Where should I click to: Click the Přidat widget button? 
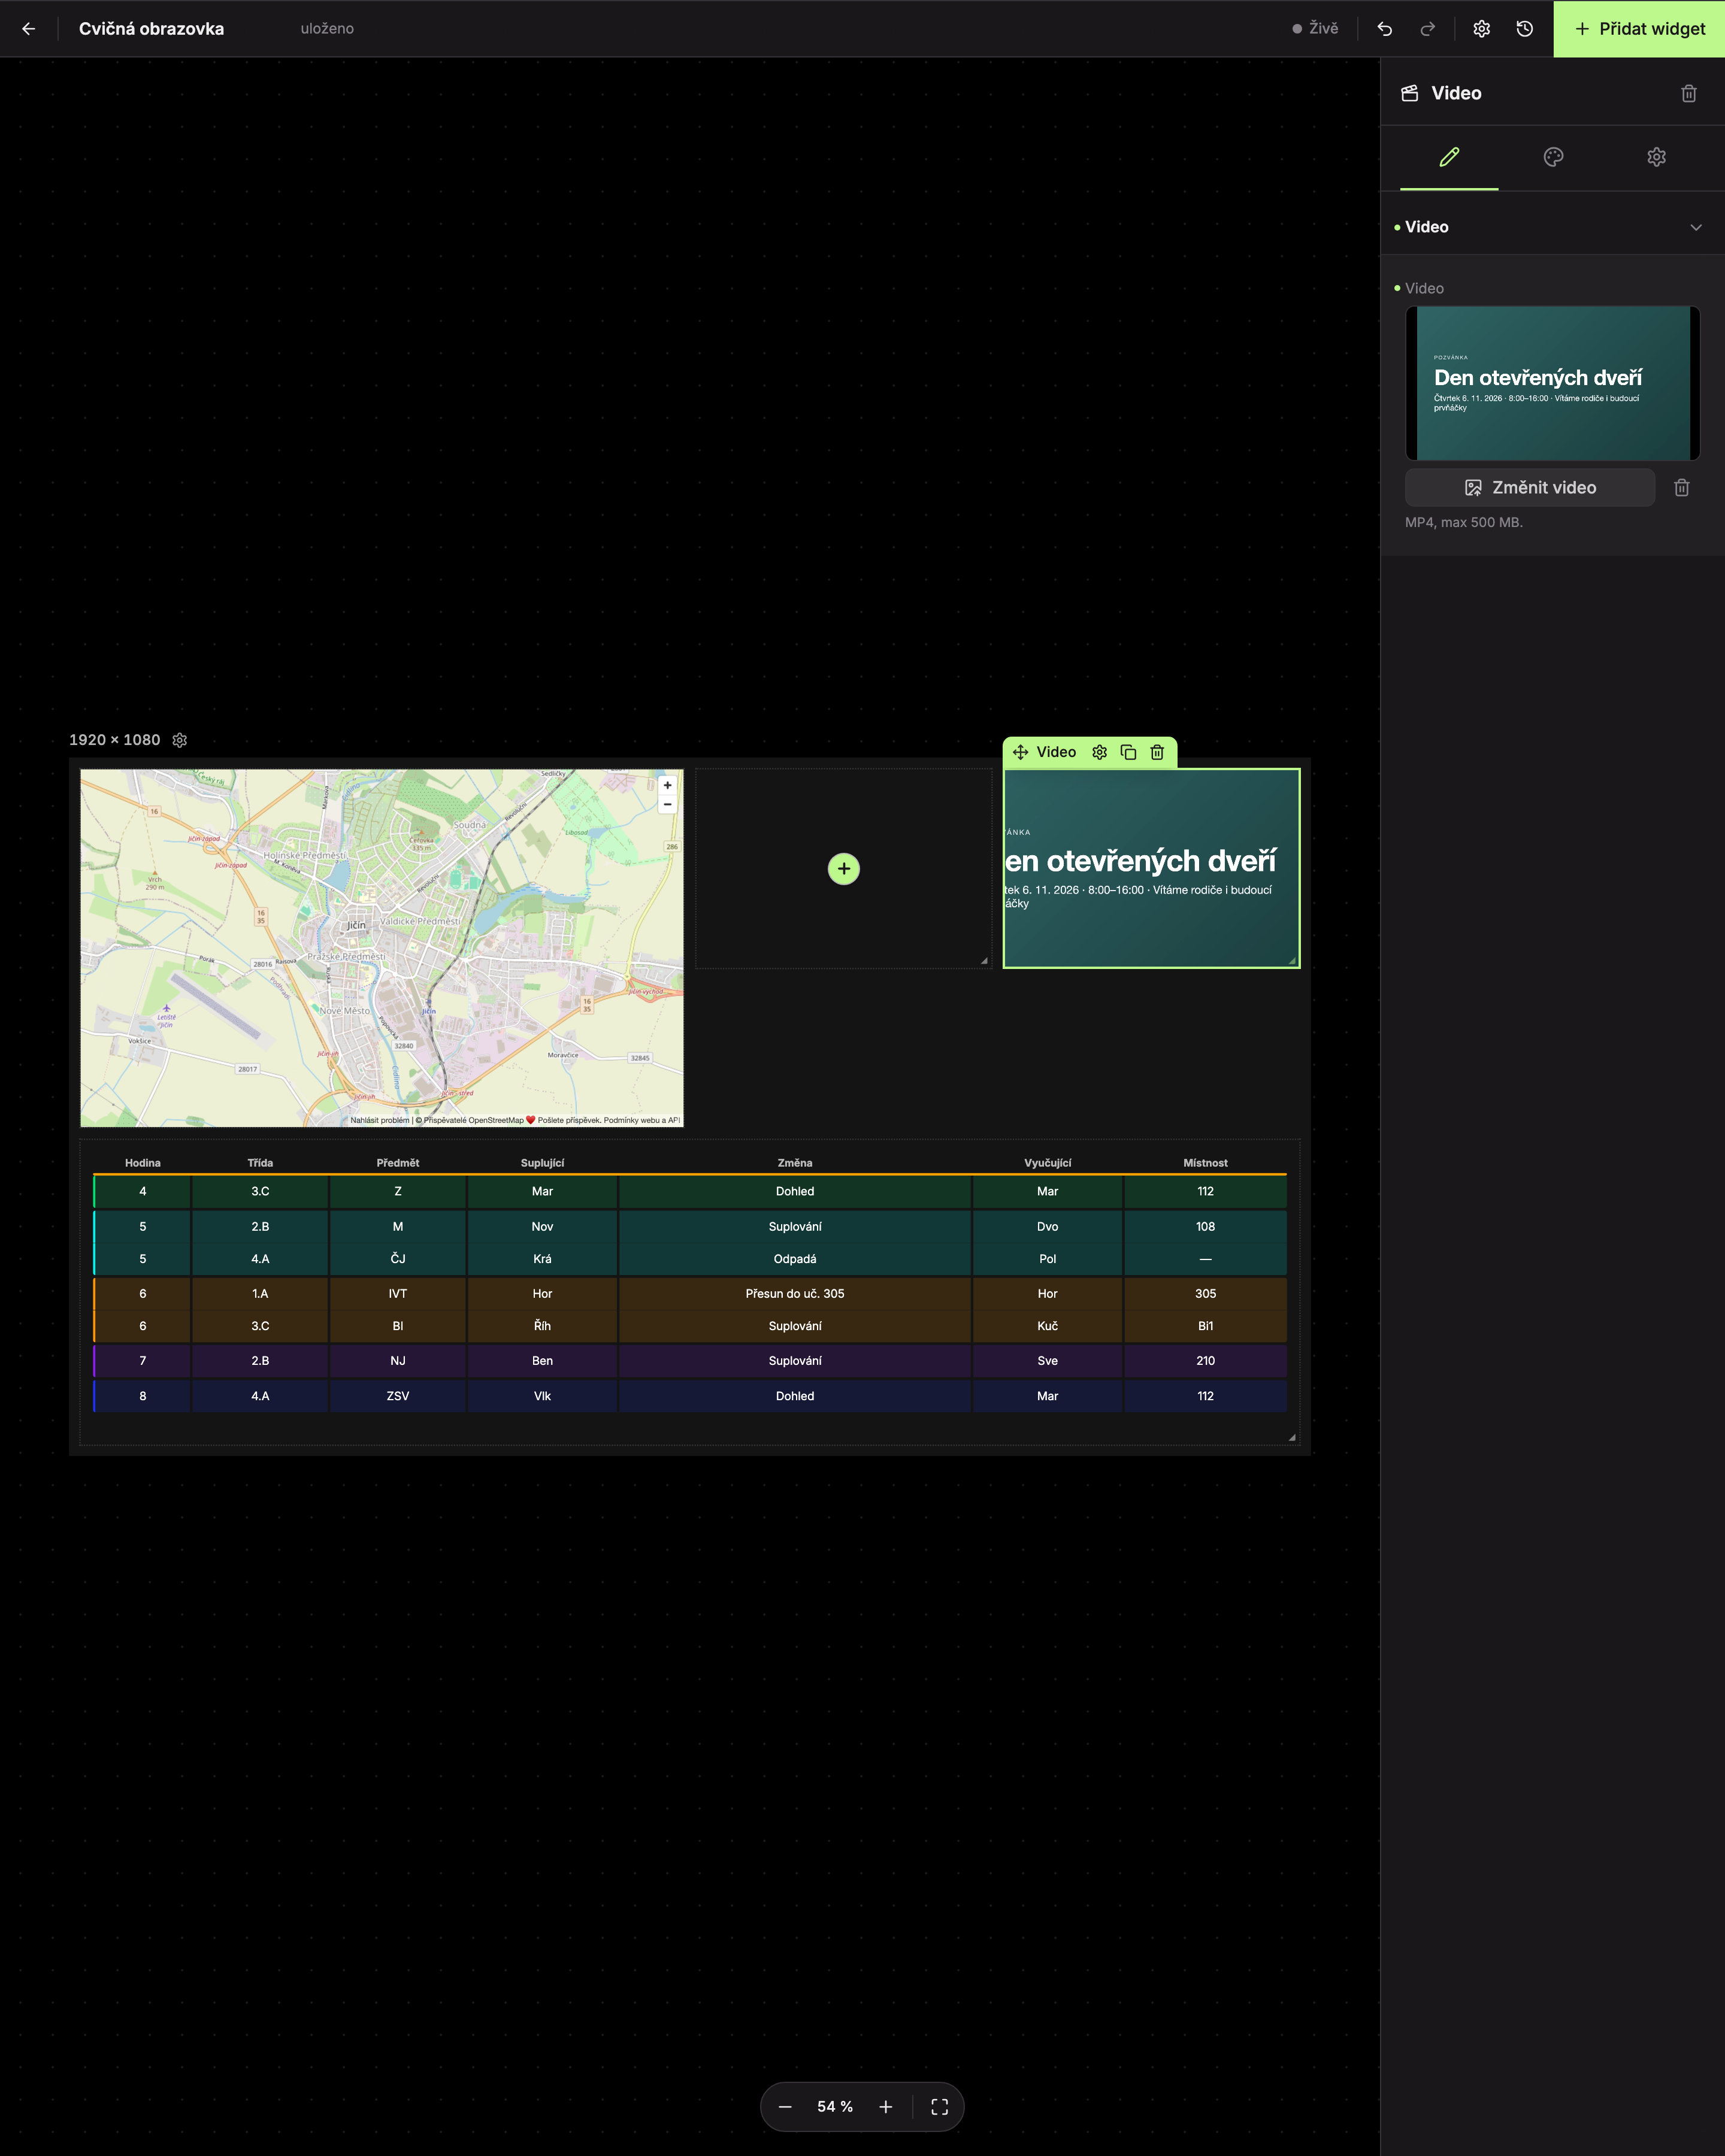pos(1639,29)
